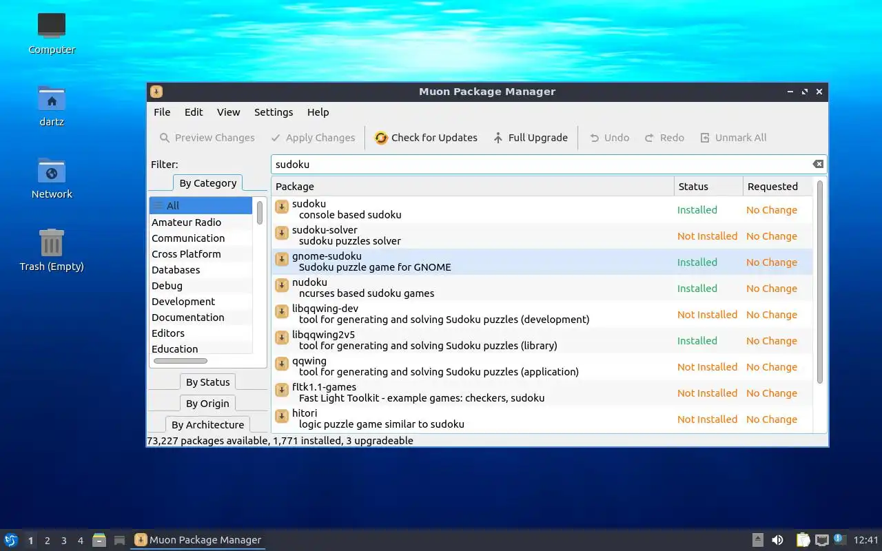Select the Amateur Radio category
882x551 pixels.
click(201, 222)
